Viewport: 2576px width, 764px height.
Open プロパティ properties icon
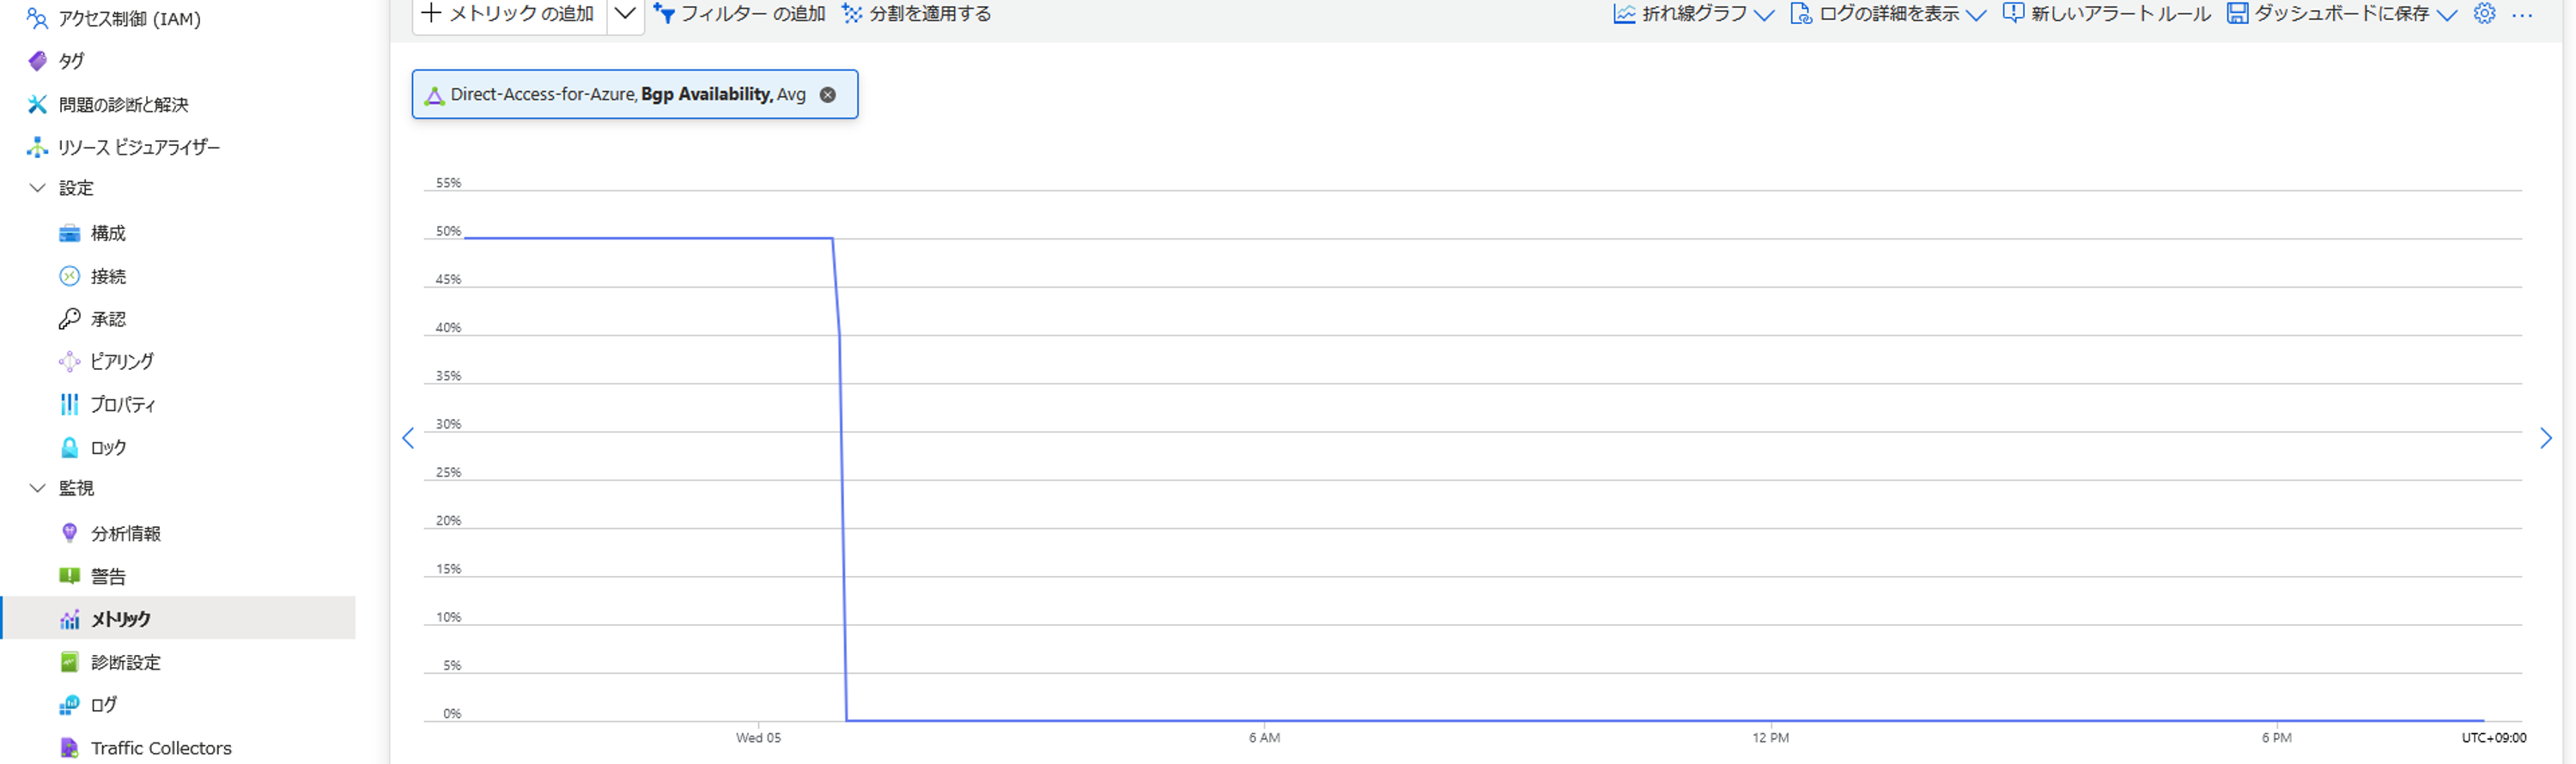69,404
